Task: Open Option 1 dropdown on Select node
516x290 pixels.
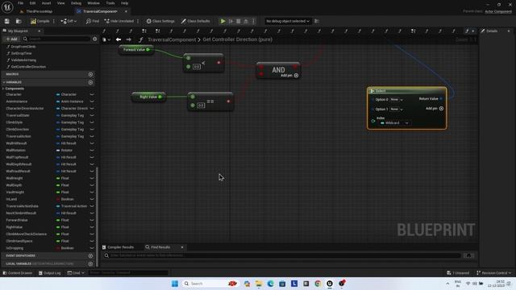Action: (396, 110)
